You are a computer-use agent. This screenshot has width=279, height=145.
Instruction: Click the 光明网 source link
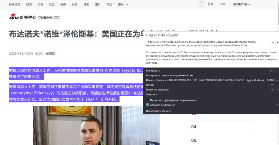click(50, 54)
